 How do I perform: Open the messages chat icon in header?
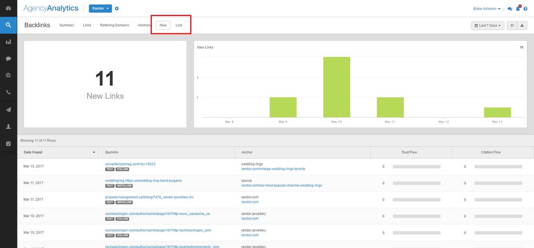click(x=510, y=9)
